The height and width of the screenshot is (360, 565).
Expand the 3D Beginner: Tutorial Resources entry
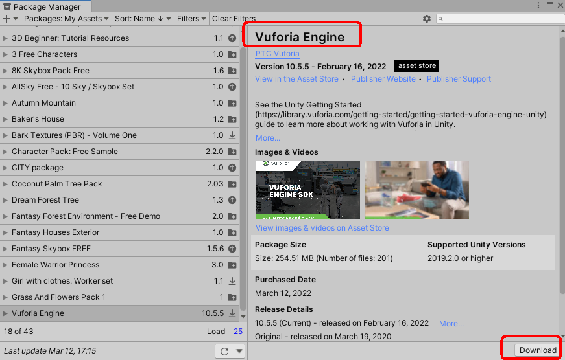(5, 38)
